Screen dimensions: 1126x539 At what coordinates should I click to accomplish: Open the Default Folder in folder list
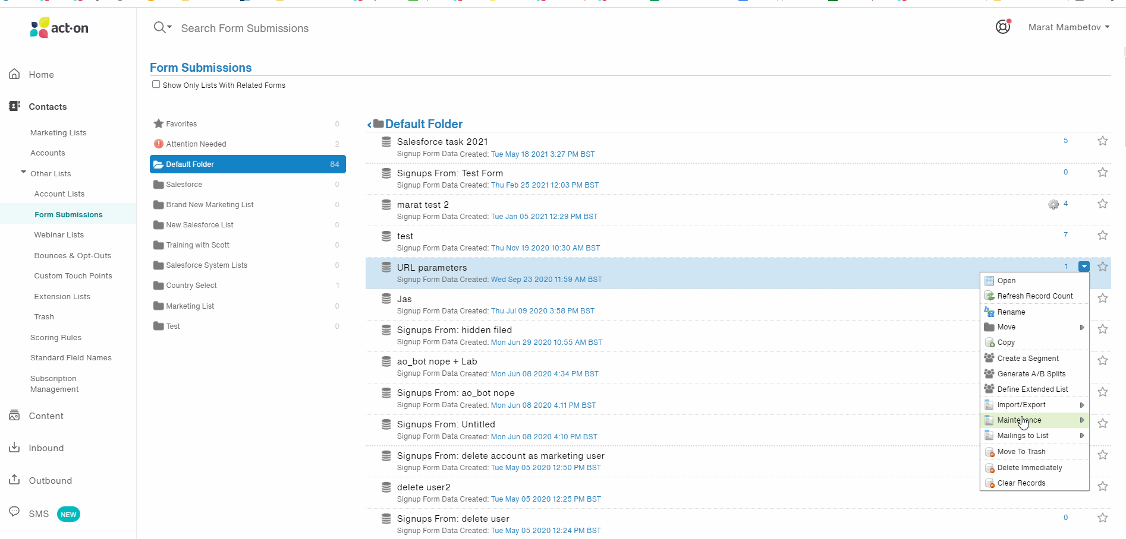tap(248, 164)
